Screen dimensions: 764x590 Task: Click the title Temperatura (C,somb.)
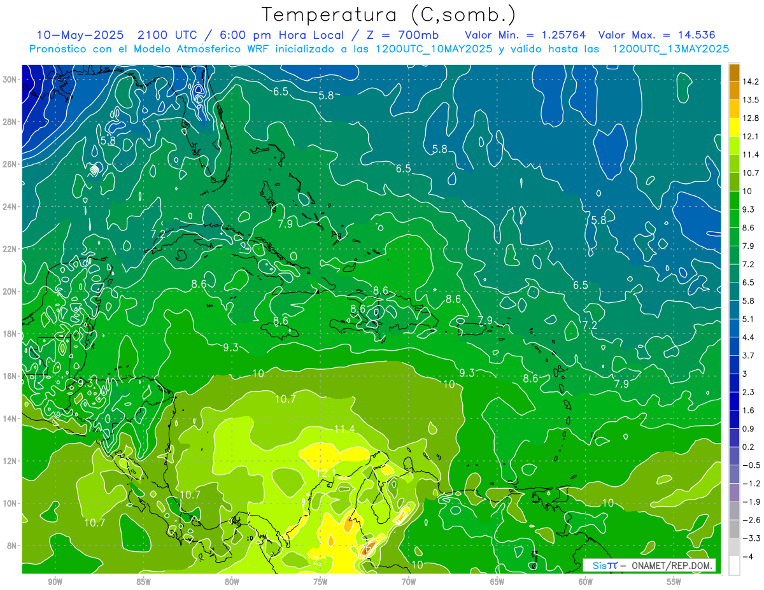point(388,15)
